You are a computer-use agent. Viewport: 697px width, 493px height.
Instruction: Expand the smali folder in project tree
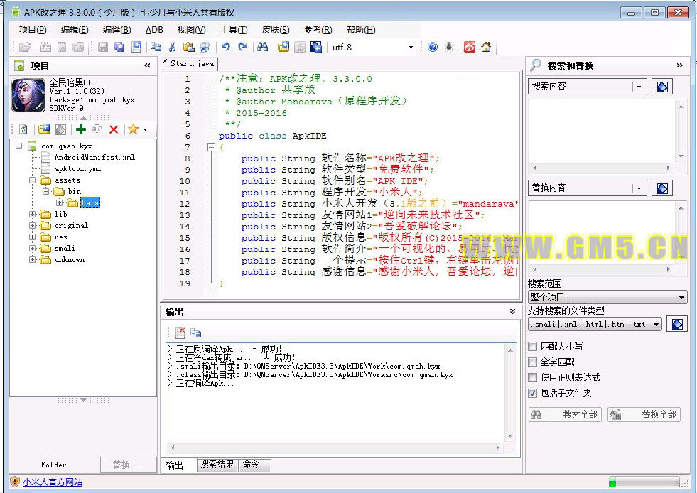coord(33,249)
